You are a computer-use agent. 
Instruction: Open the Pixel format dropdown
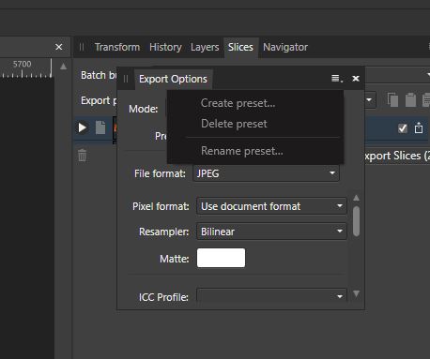click(271, 206)
